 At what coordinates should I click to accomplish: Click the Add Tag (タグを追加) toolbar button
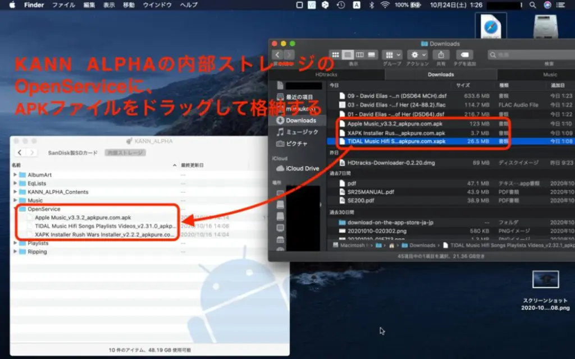pyautogui.click(x=464, y=54)
